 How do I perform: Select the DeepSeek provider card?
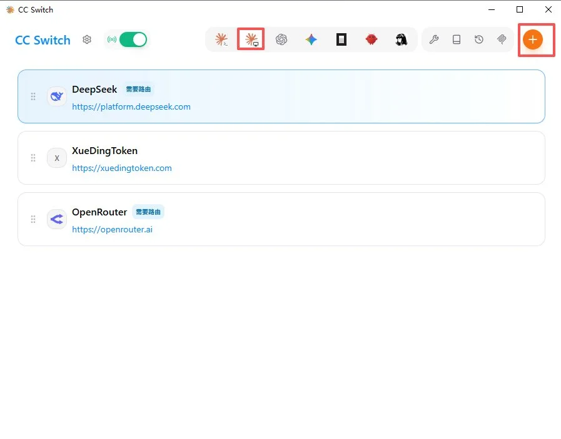[x=281, y=96]
